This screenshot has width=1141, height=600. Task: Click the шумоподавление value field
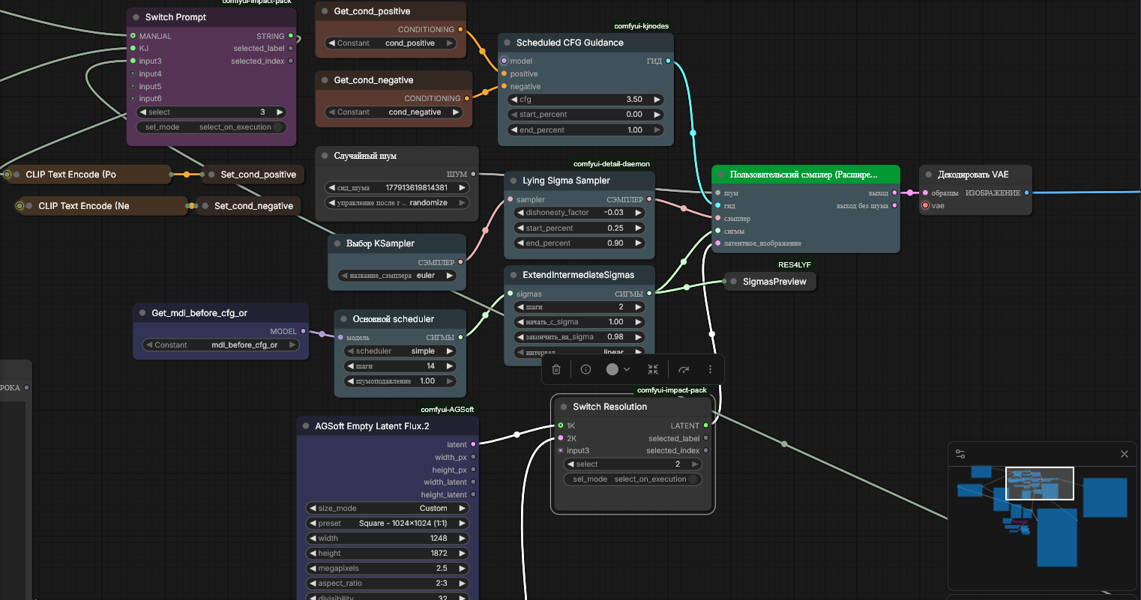[x=400, y=381]
